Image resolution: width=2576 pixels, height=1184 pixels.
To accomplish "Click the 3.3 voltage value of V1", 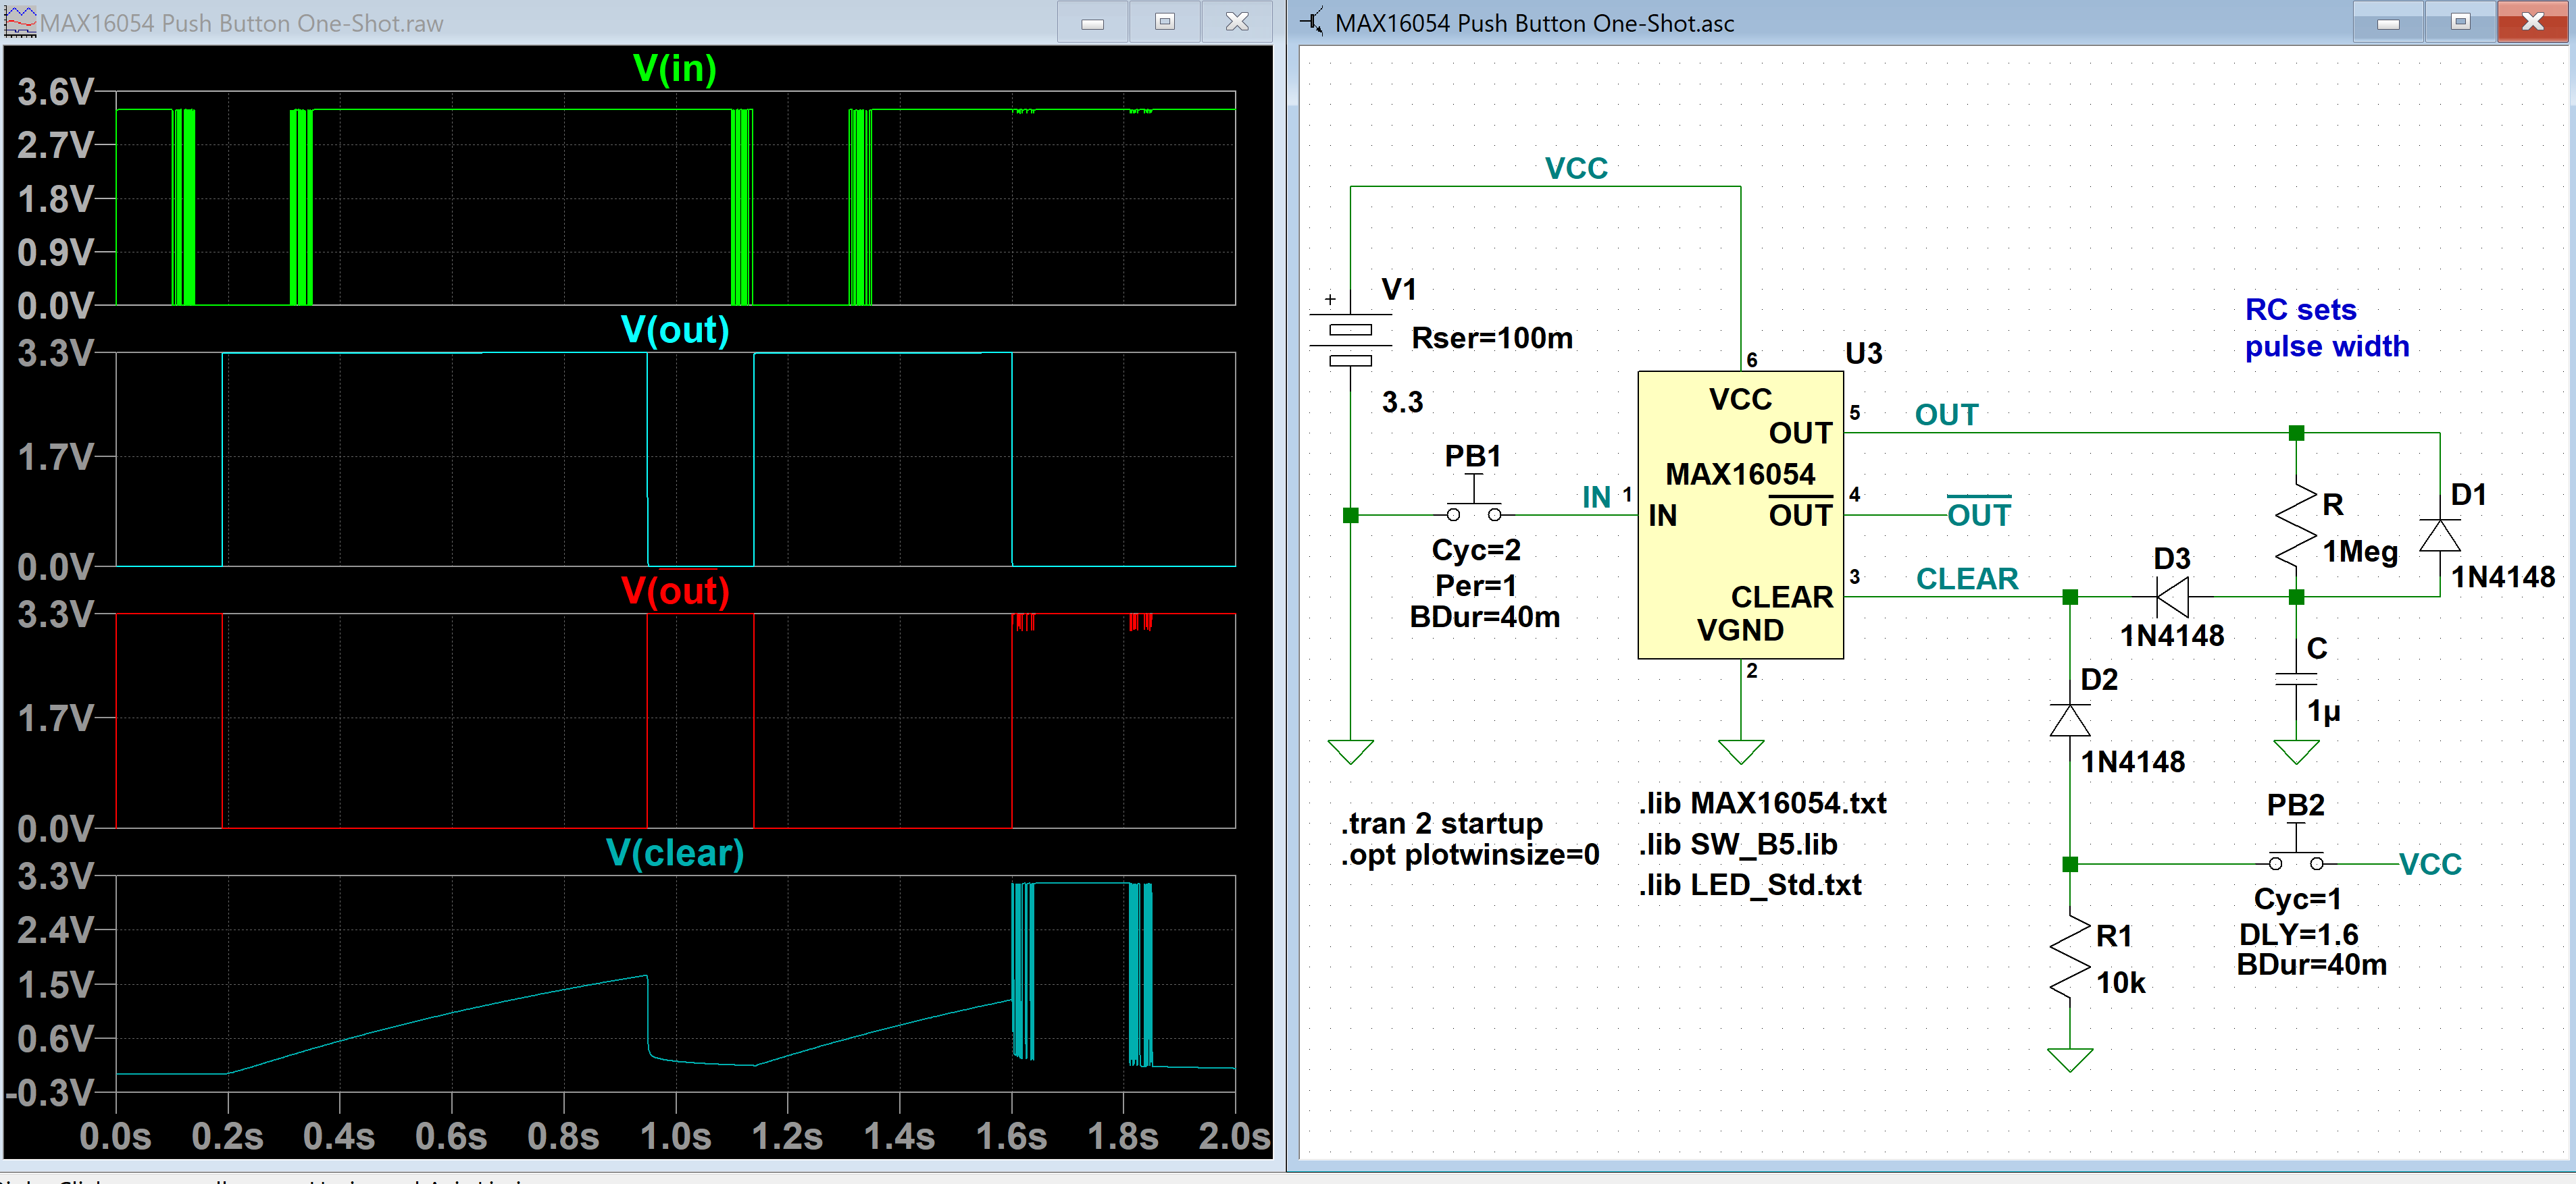I will (1402, 403).
